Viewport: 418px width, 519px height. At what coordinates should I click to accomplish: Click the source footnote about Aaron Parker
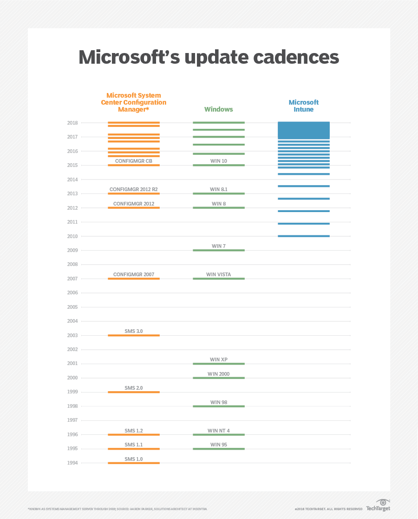tap(118, 509)
